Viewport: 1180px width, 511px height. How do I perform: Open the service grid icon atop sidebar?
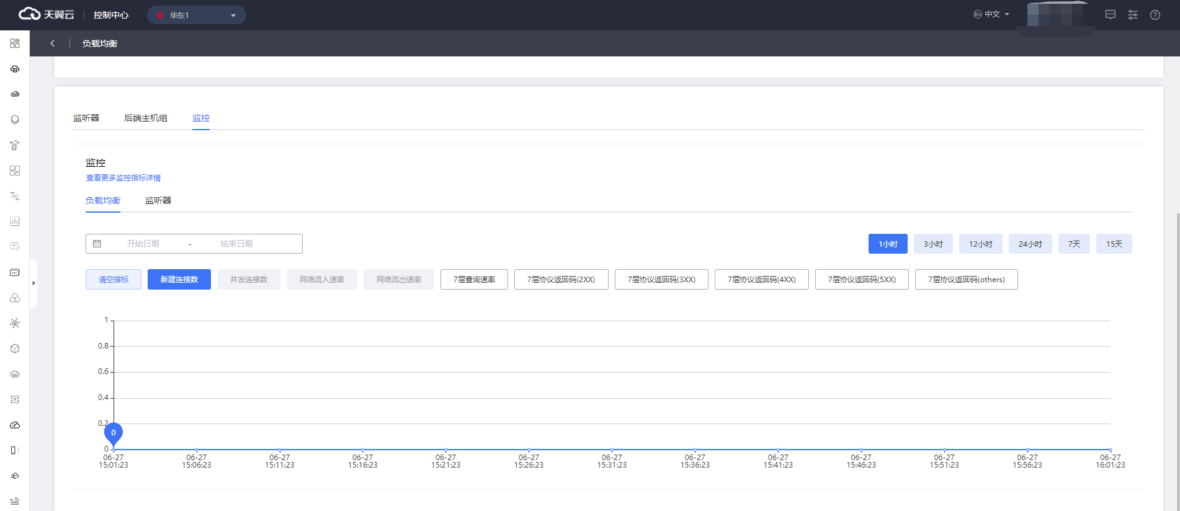pos(15,43)
